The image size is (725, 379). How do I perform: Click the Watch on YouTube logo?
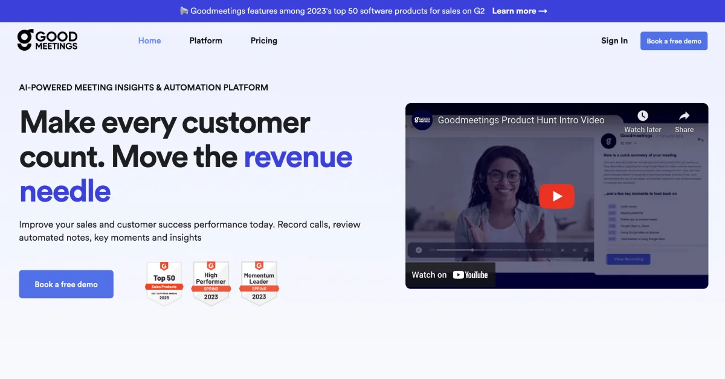pyautogui.click(x=470, y=275)
